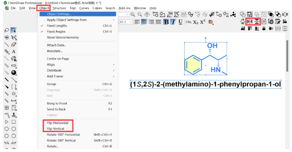Choose Flip Vertical from Object menu
Screen dimensions: 292x152
56,129
